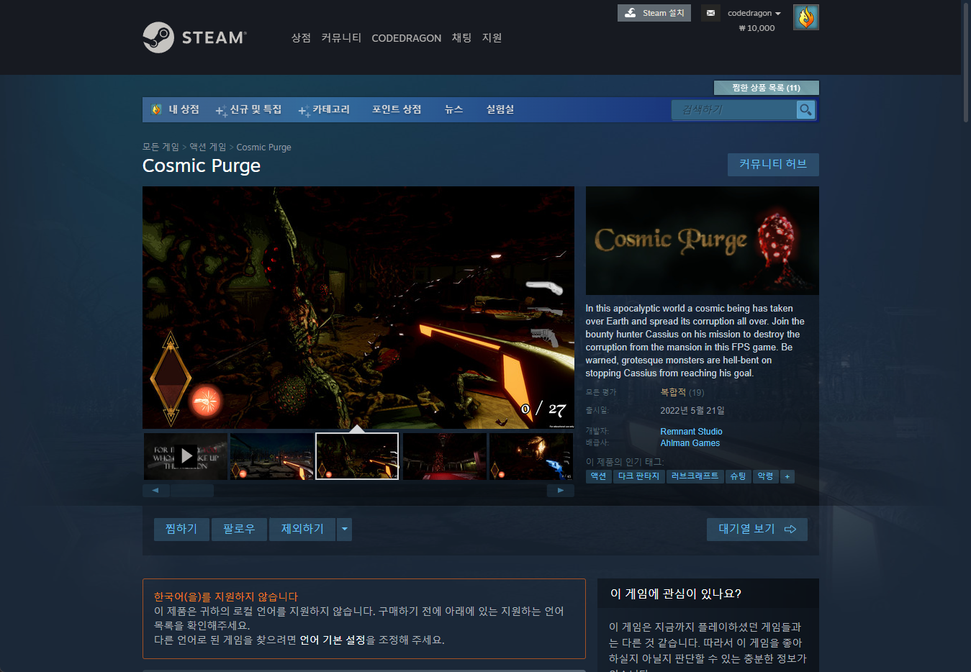Screen dimensions: 971x672
Task: Click the 언어 기본 설정 link
Action: coord(333,640)
